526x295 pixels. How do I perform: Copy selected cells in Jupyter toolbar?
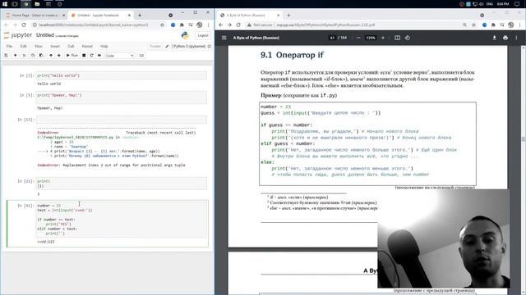coord(33,56)
